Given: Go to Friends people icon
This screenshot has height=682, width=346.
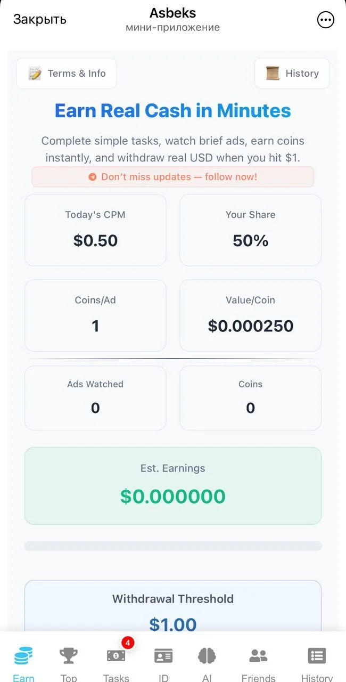Looking at the screenshot, I should click(x=258, y=656).
